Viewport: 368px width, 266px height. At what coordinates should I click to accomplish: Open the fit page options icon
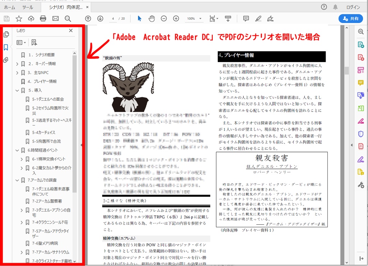[213, 19]
